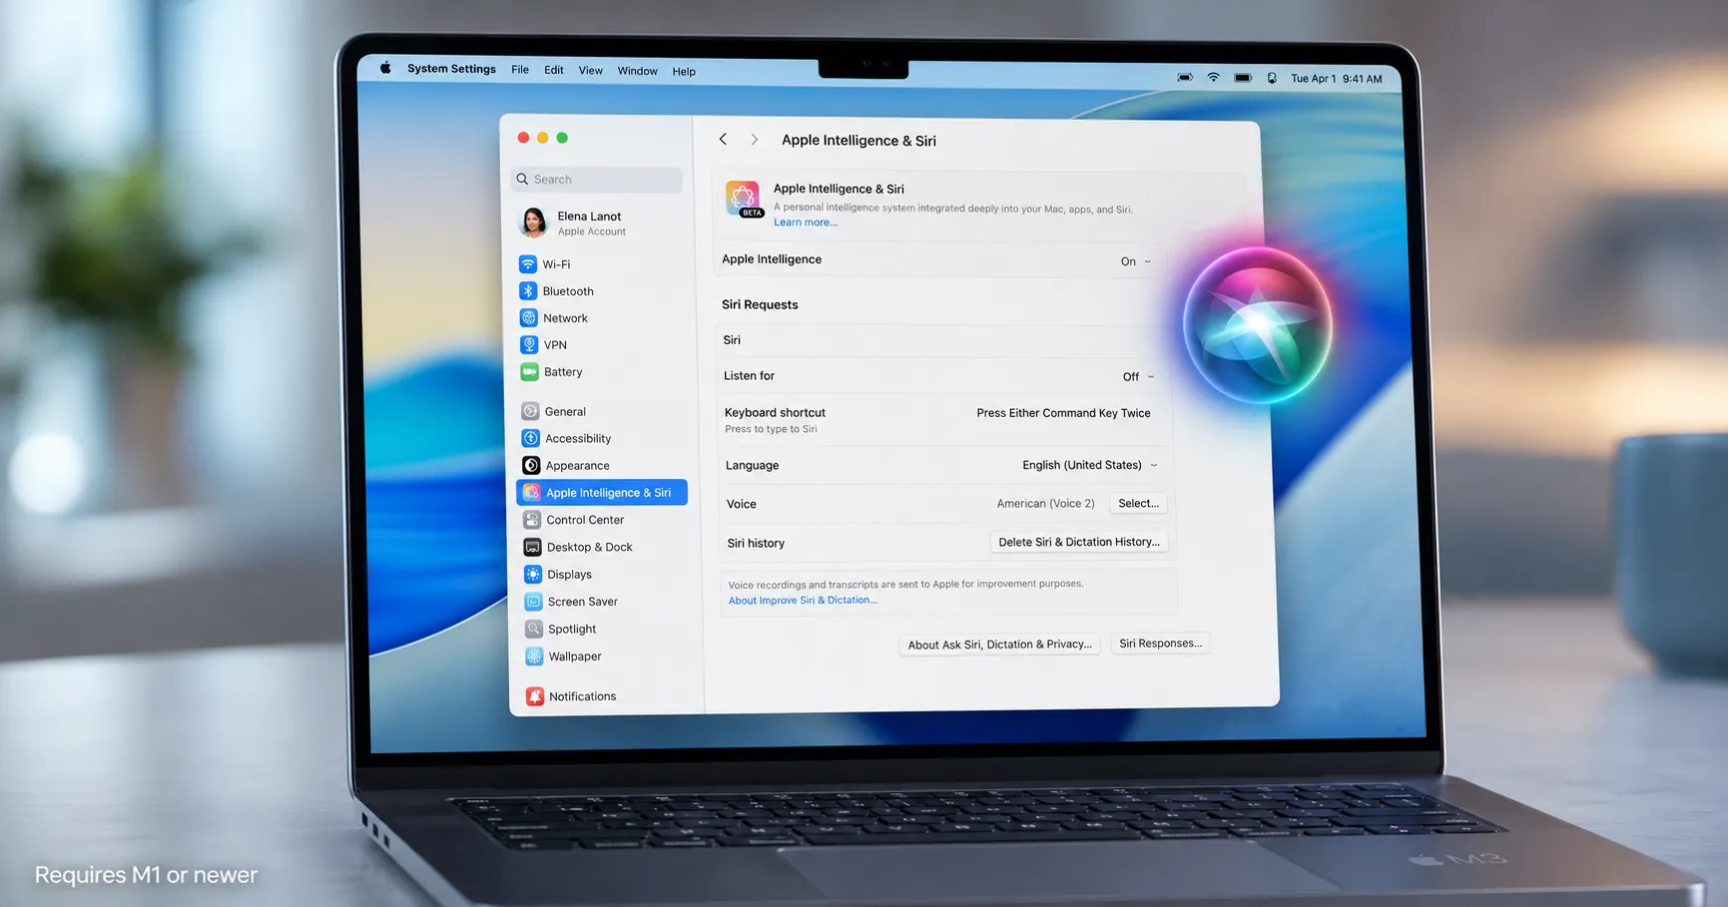Select the Network sidebar icon
The width and height of the screenshot is (1728, 907).
[x=529, y=318]
